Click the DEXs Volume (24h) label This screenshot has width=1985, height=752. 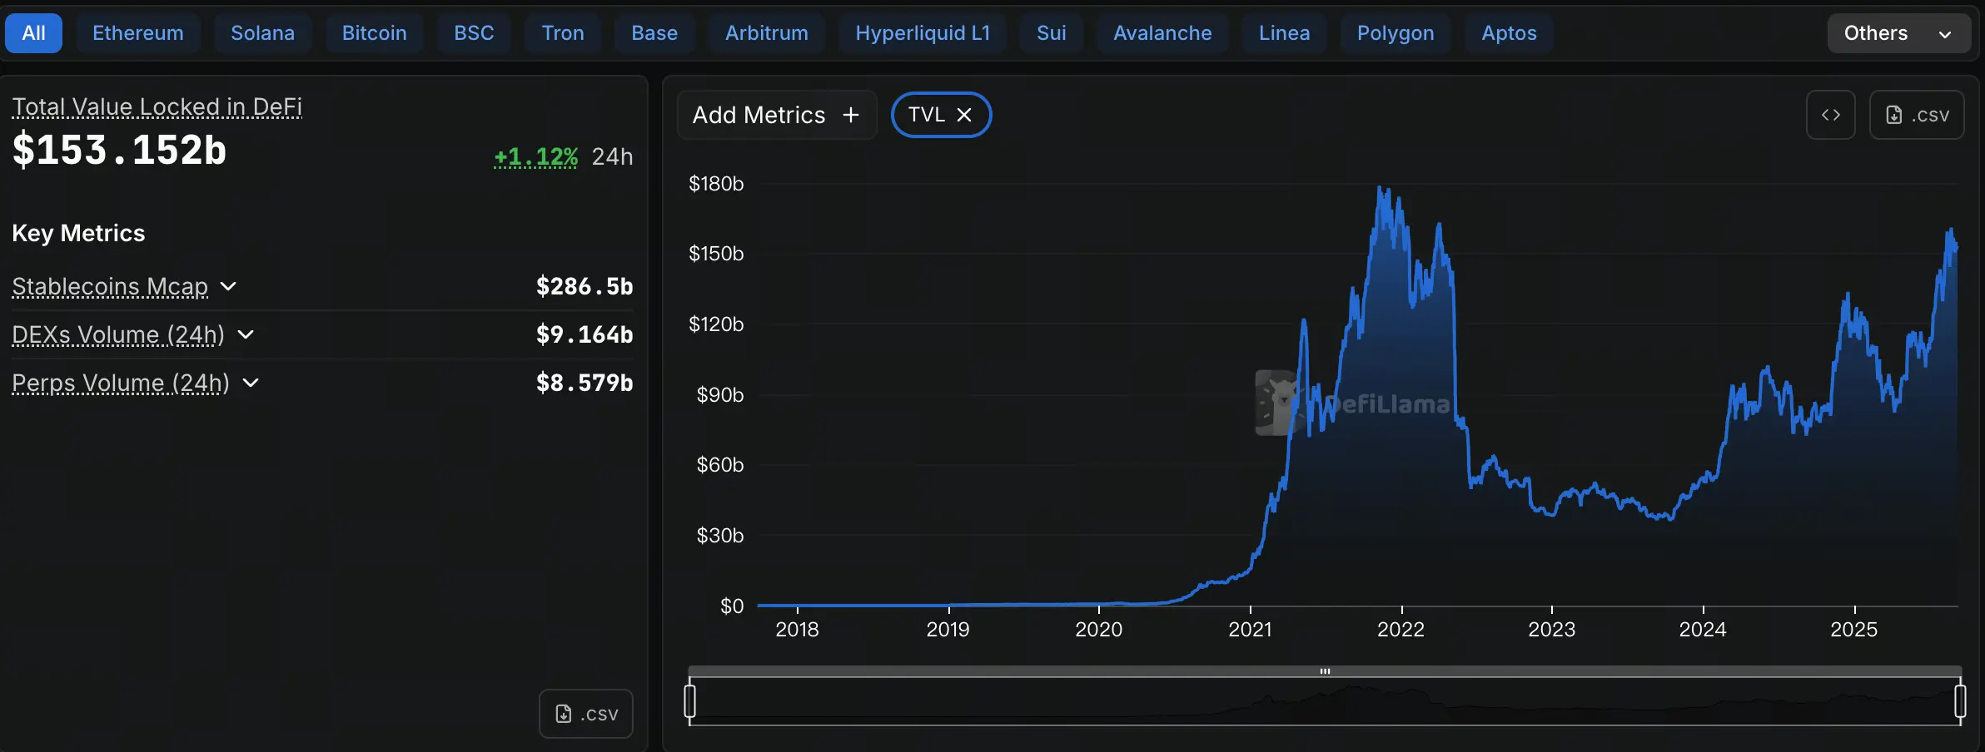point(118,334)
